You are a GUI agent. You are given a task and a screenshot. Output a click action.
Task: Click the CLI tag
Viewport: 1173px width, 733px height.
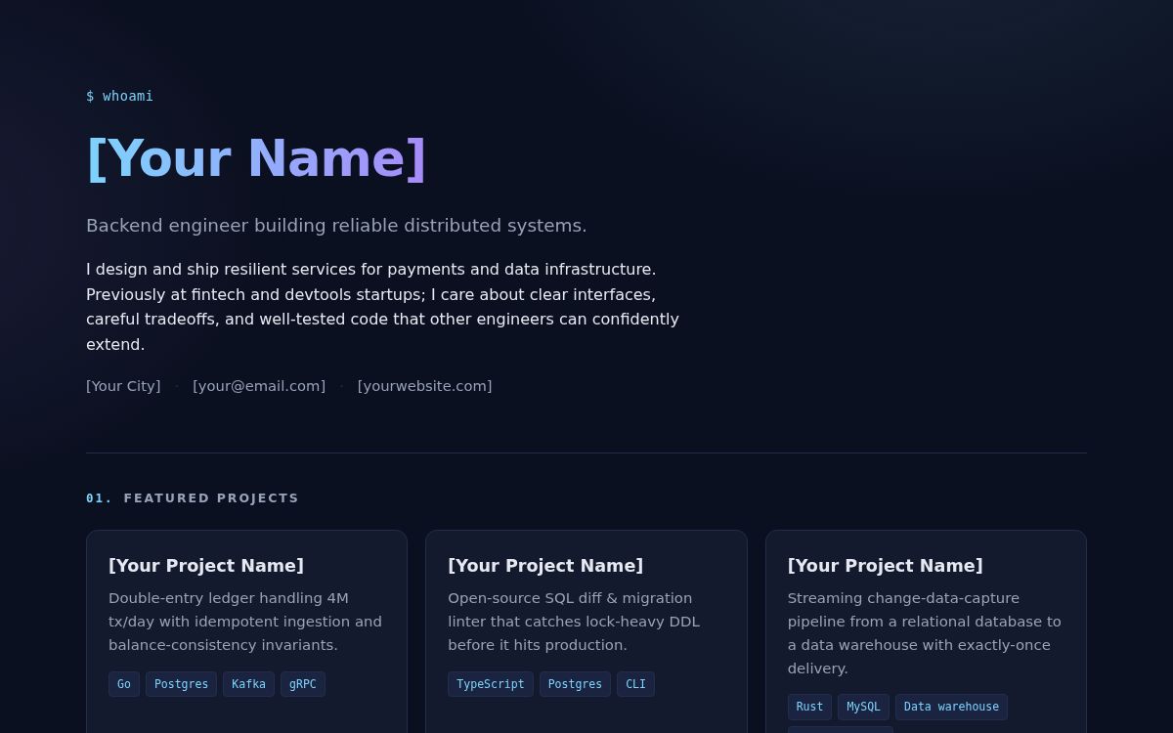tap(635, 684)
